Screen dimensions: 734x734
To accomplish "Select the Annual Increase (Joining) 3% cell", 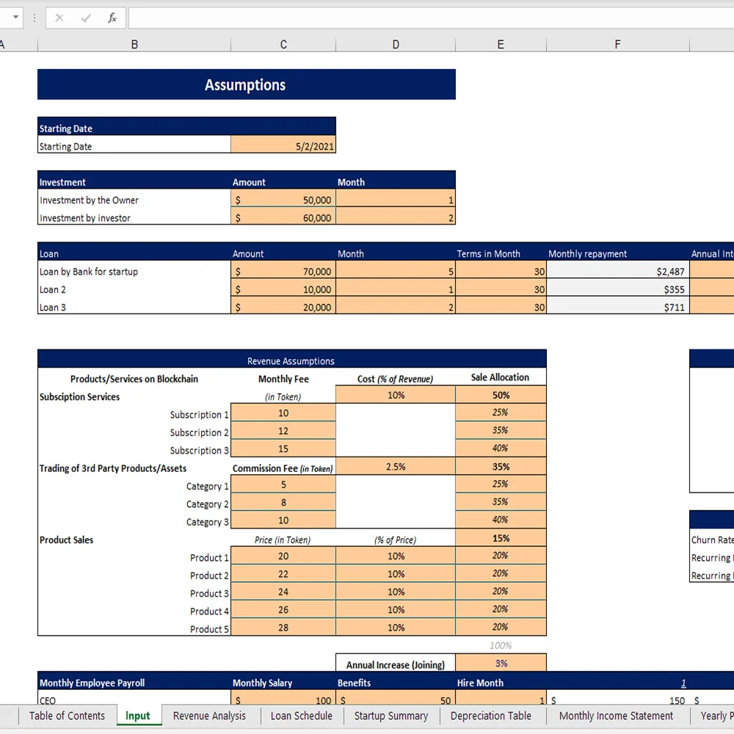I will click(501, 662).
